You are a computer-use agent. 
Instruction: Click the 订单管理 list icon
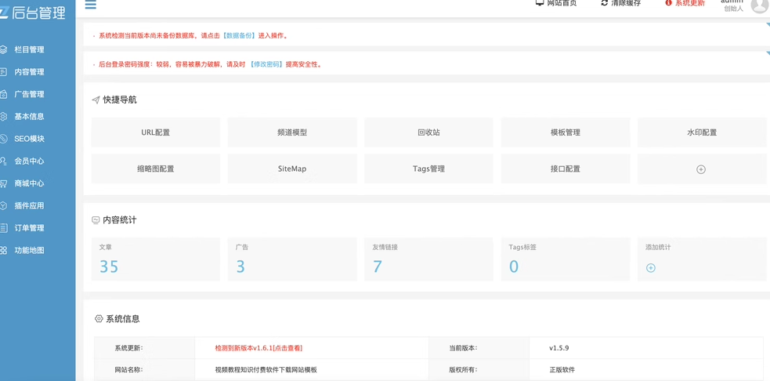pos(3,227)
